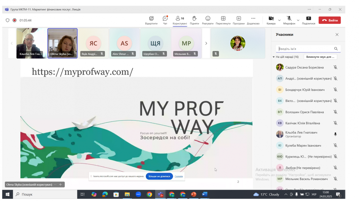
Task: Expand camera options dropdown arrow
Action: pos(279,20)
